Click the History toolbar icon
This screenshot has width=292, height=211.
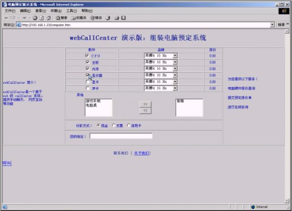pyautogui.click(x=108, y=18)
